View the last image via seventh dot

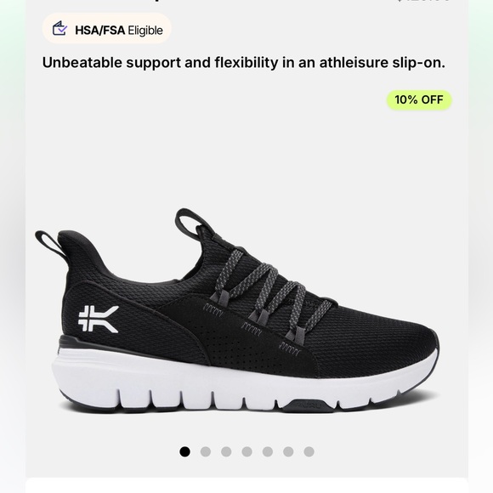click(309, 452)
